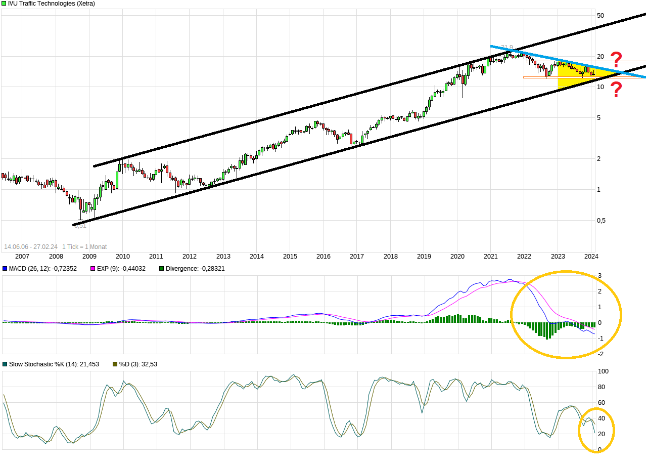Click the 2019 label on the time axis
The image size is (646, 463).
click(x=424, y=257)
